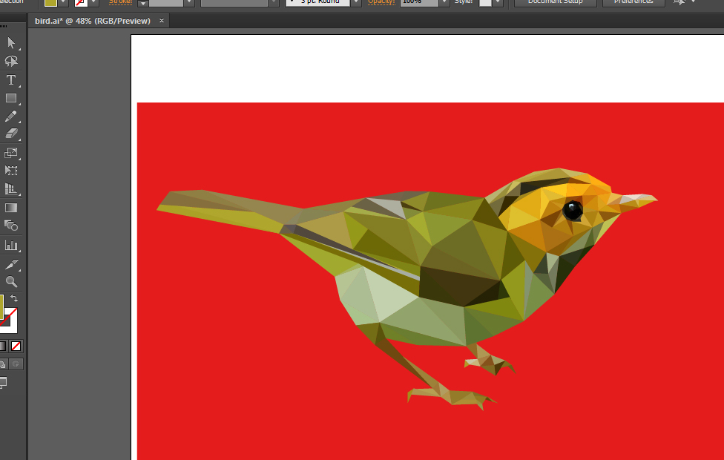This screenshot has height=460, width=724.
Task: Open the stroke color dropdown arrow
Action: point(93,1)
